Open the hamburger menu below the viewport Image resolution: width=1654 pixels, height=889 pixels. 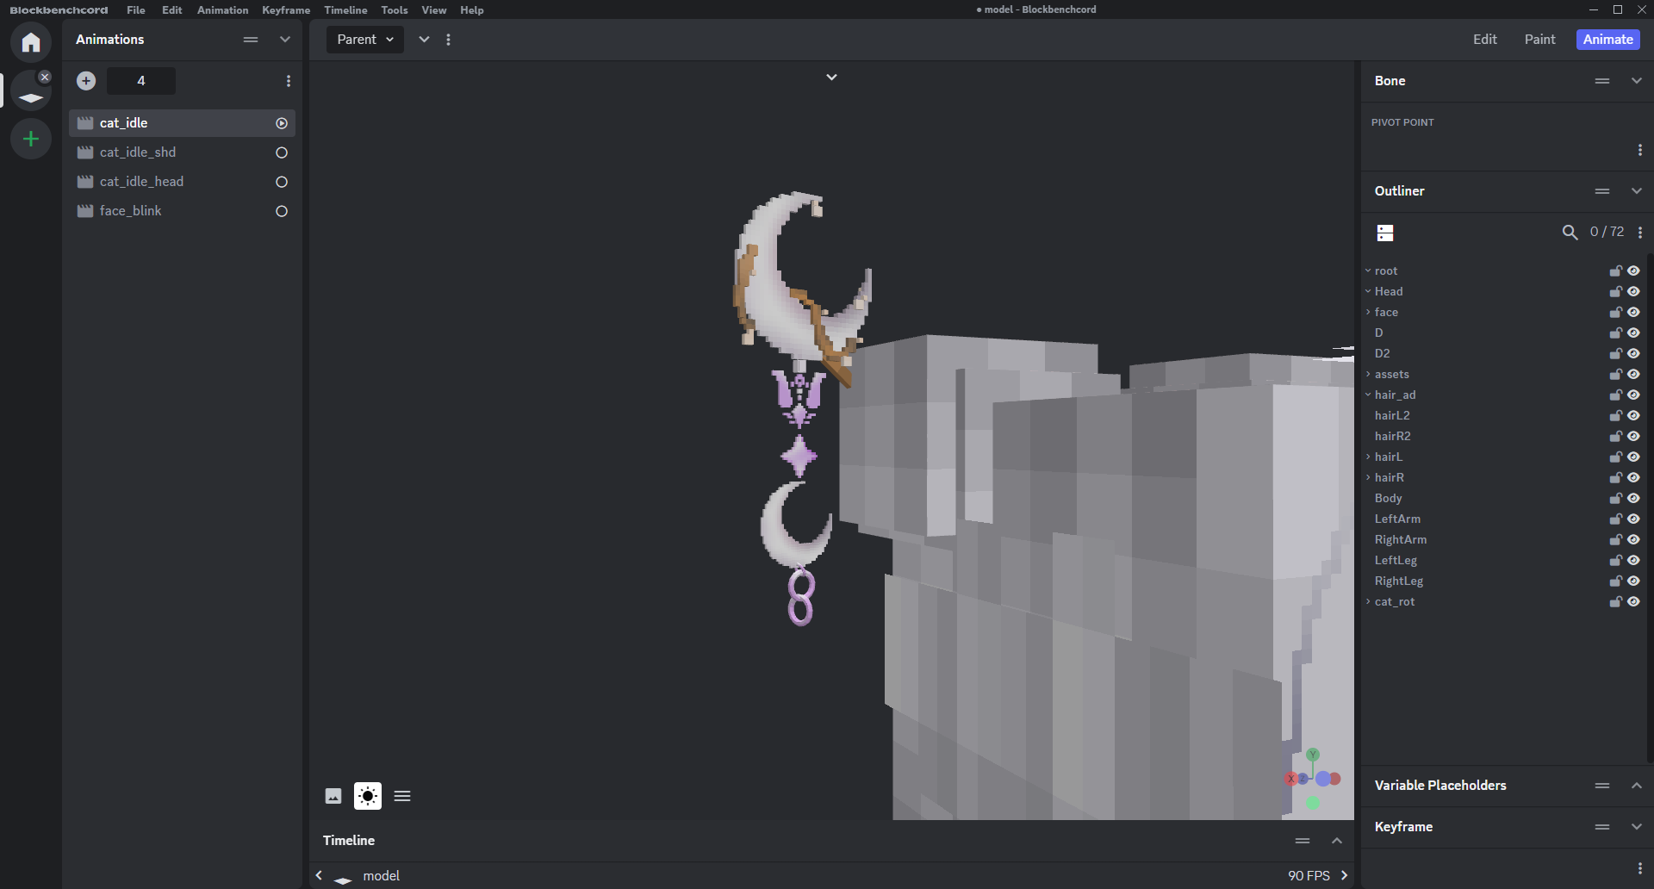coord(402,796)
